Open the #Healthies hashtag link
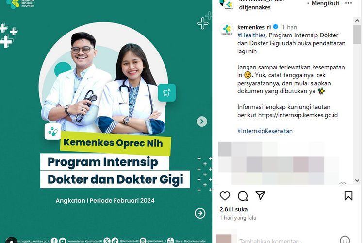The width and height of the screenshot is (364, 243). 251,35
